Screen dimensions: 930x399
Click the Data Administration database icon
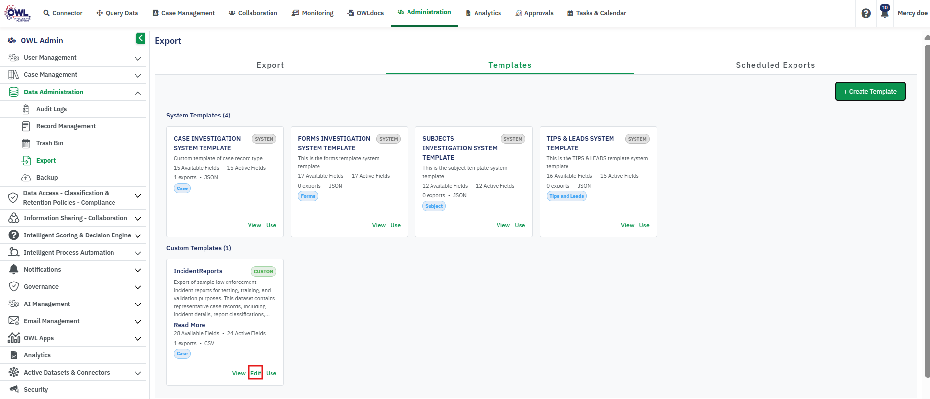pyautogui.click(x=14, y=92)
